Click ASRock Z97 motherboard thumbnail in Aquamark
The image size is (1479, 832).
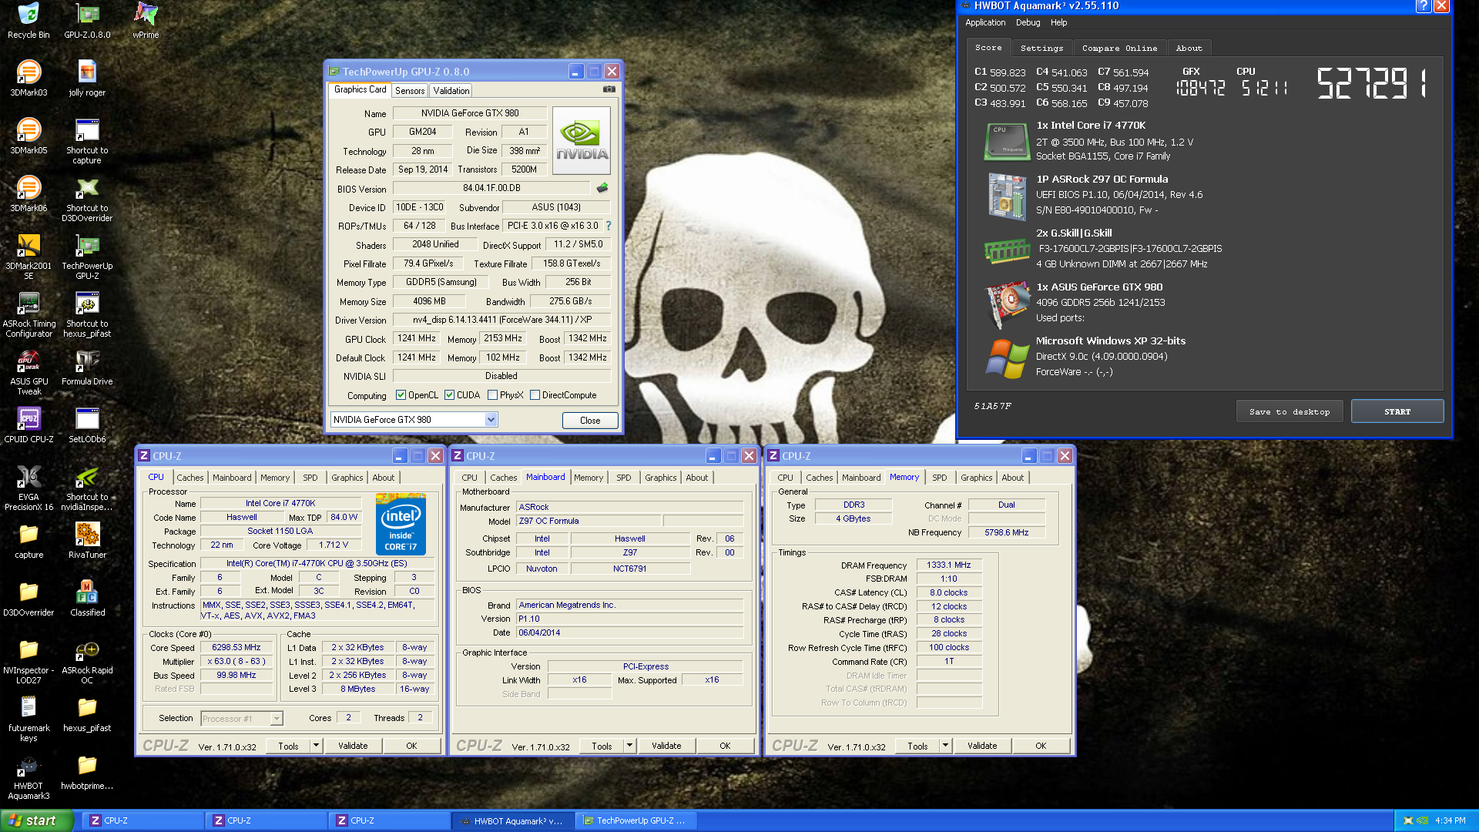click(x=1008, y=196)
